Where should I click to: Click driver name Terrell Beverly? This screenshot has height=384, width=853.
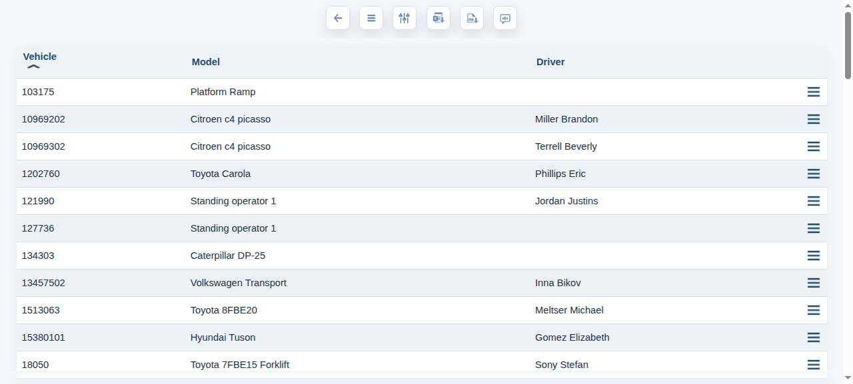point(566,146)
